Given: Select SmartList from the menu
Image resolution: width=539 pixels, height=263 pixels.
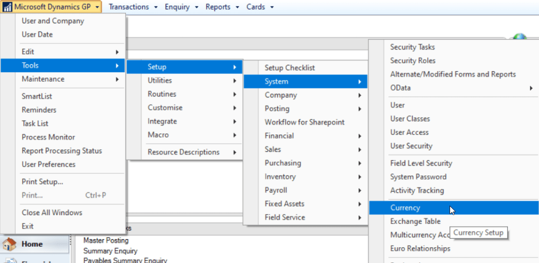Looking at the screenshot, I should coord(37,96).
